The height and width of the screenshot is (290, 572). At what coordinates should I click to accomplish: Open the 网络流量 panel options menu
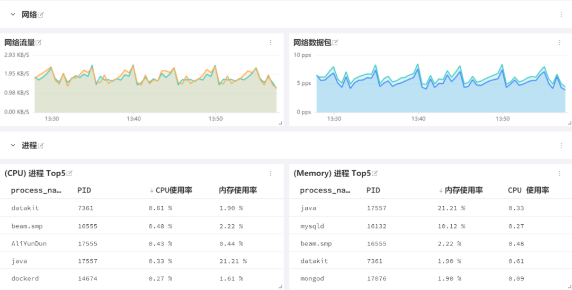click(x=271, y=43)
